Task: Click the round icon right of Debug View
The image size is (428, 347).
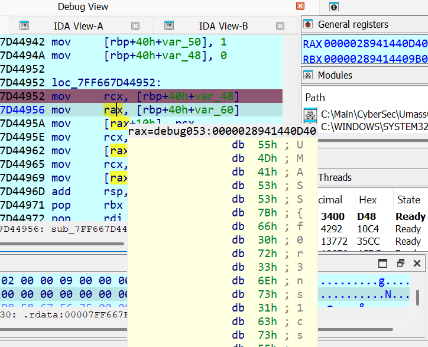Action: coord(334,7)
